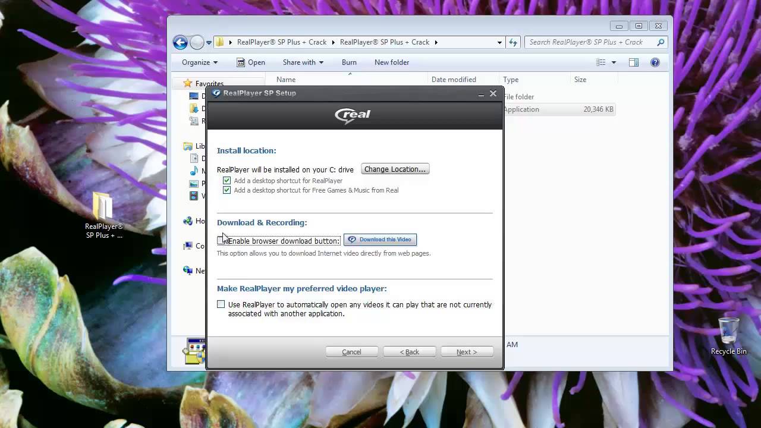Click the Real logo in setup header
The height and width of the screenshot is (428, 761).
click(x=353, y=115)
